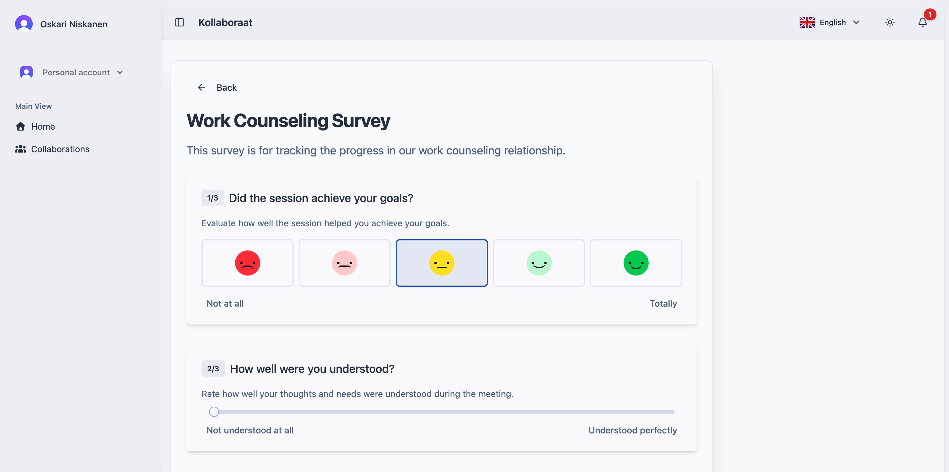Select the light green smiling face option

(539, 263)
